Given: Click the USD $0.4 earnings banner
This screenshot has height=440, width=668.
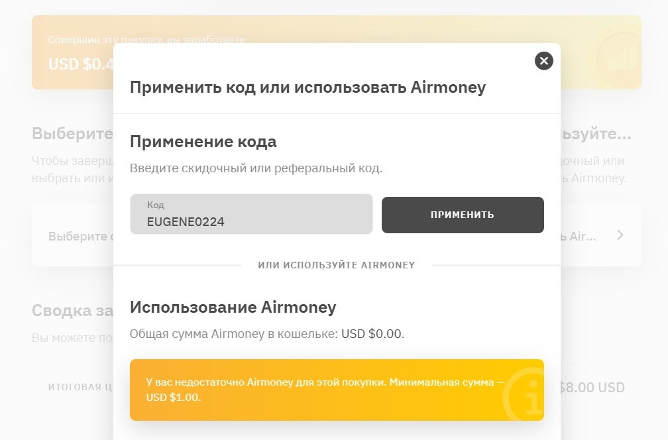Looking at the screenshot, I should click(x=73, y=64).
